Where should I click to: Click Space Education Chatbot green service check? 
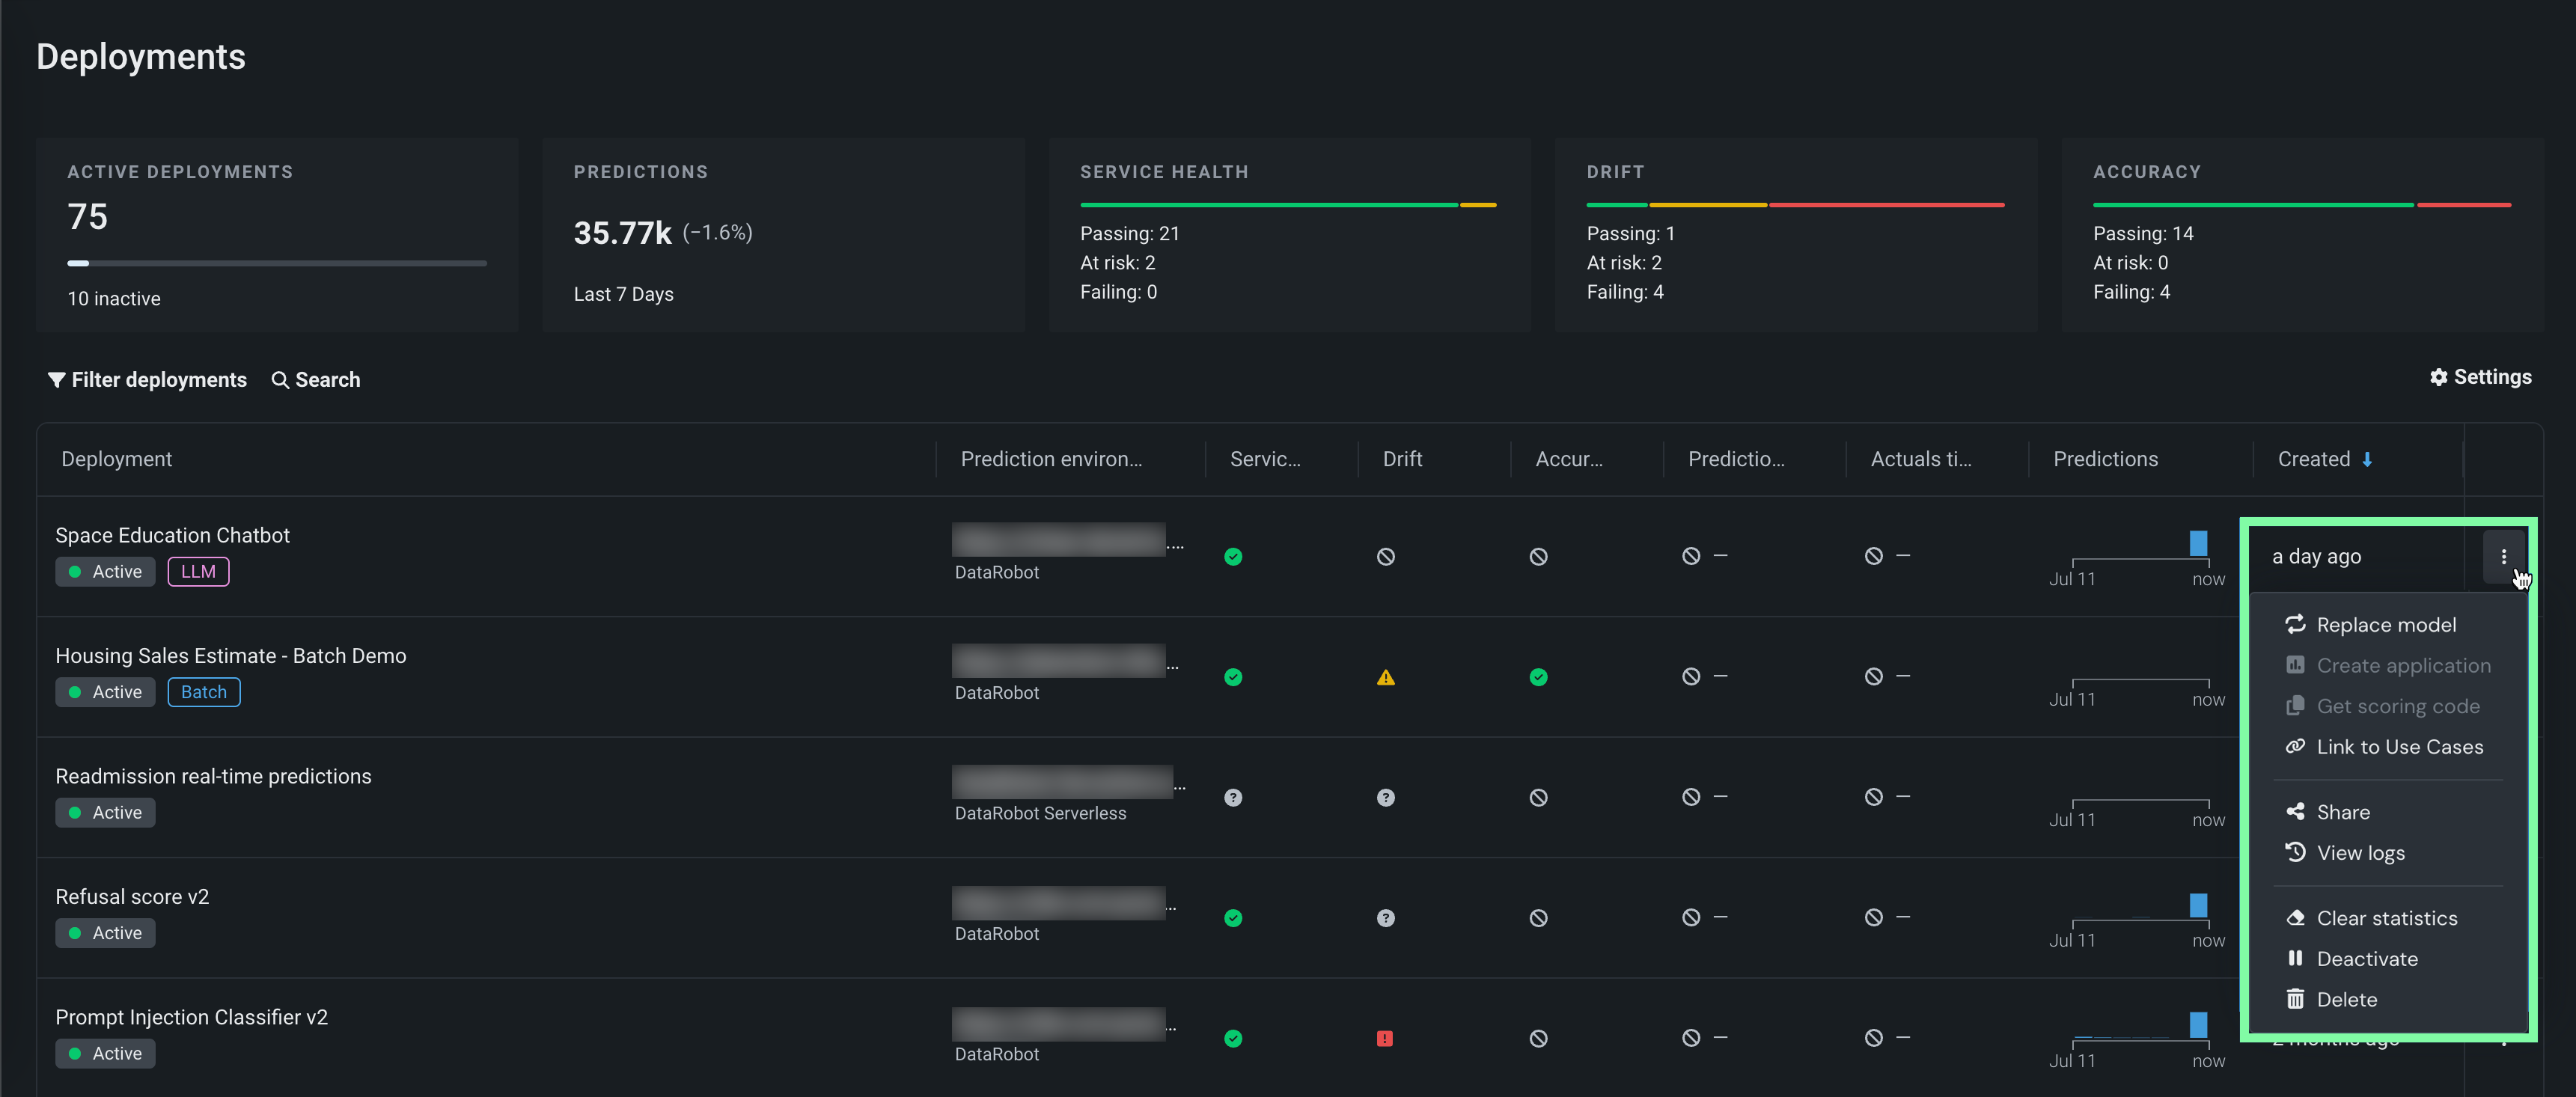[x=1233, y=556]
